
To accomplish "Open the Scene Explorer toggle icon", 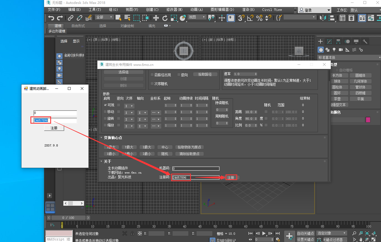I will (342, 18).
